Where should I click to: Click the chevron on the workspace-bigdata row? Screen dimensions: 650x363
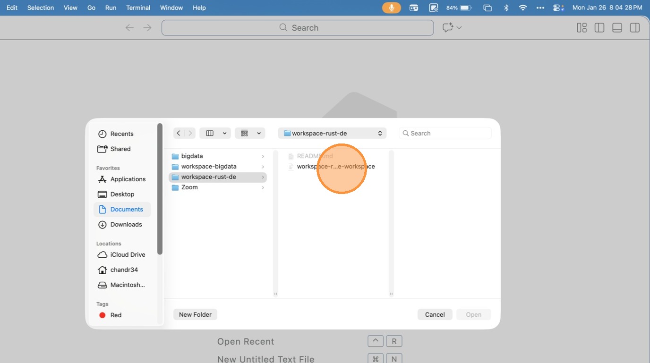[263, 167]
